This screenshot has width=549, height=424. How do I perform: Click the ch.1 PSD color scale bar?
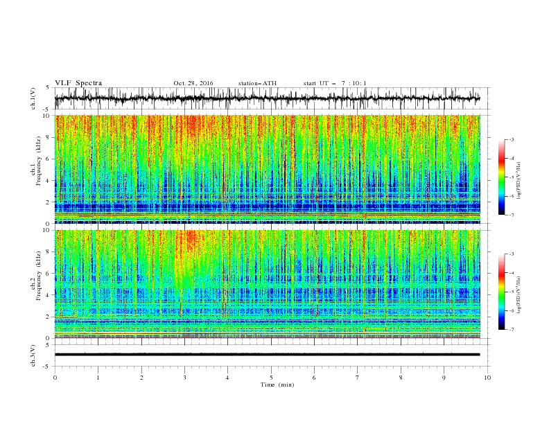click(x=501, y=177)
